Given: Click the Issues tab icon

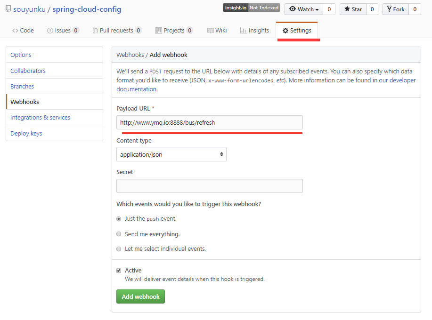Looking at the screenshot, I should 50,31.
